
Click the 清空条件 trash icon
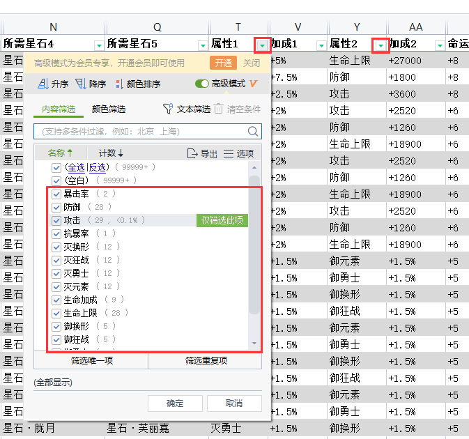[218, 109]
